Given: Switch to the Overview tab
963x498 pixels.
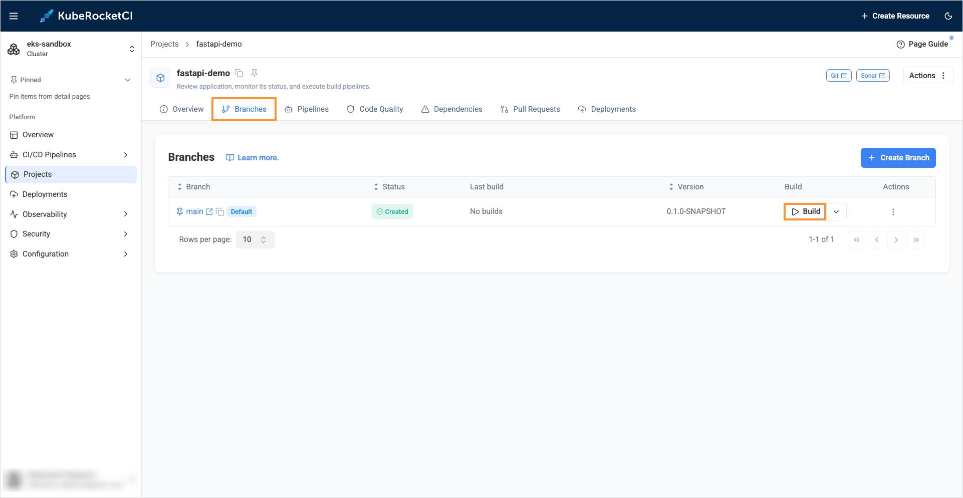Looking at the screenshot, I should pyautogui.click(x=181, y=109).
